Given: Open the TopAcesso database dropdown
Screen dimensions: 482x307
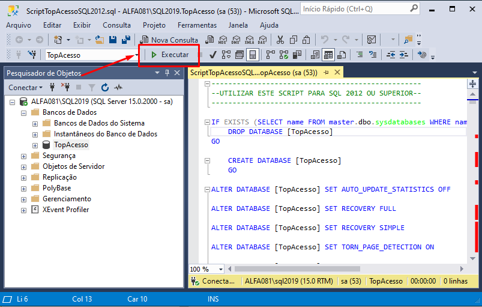Looking at the screenshot, I should 134,55.
